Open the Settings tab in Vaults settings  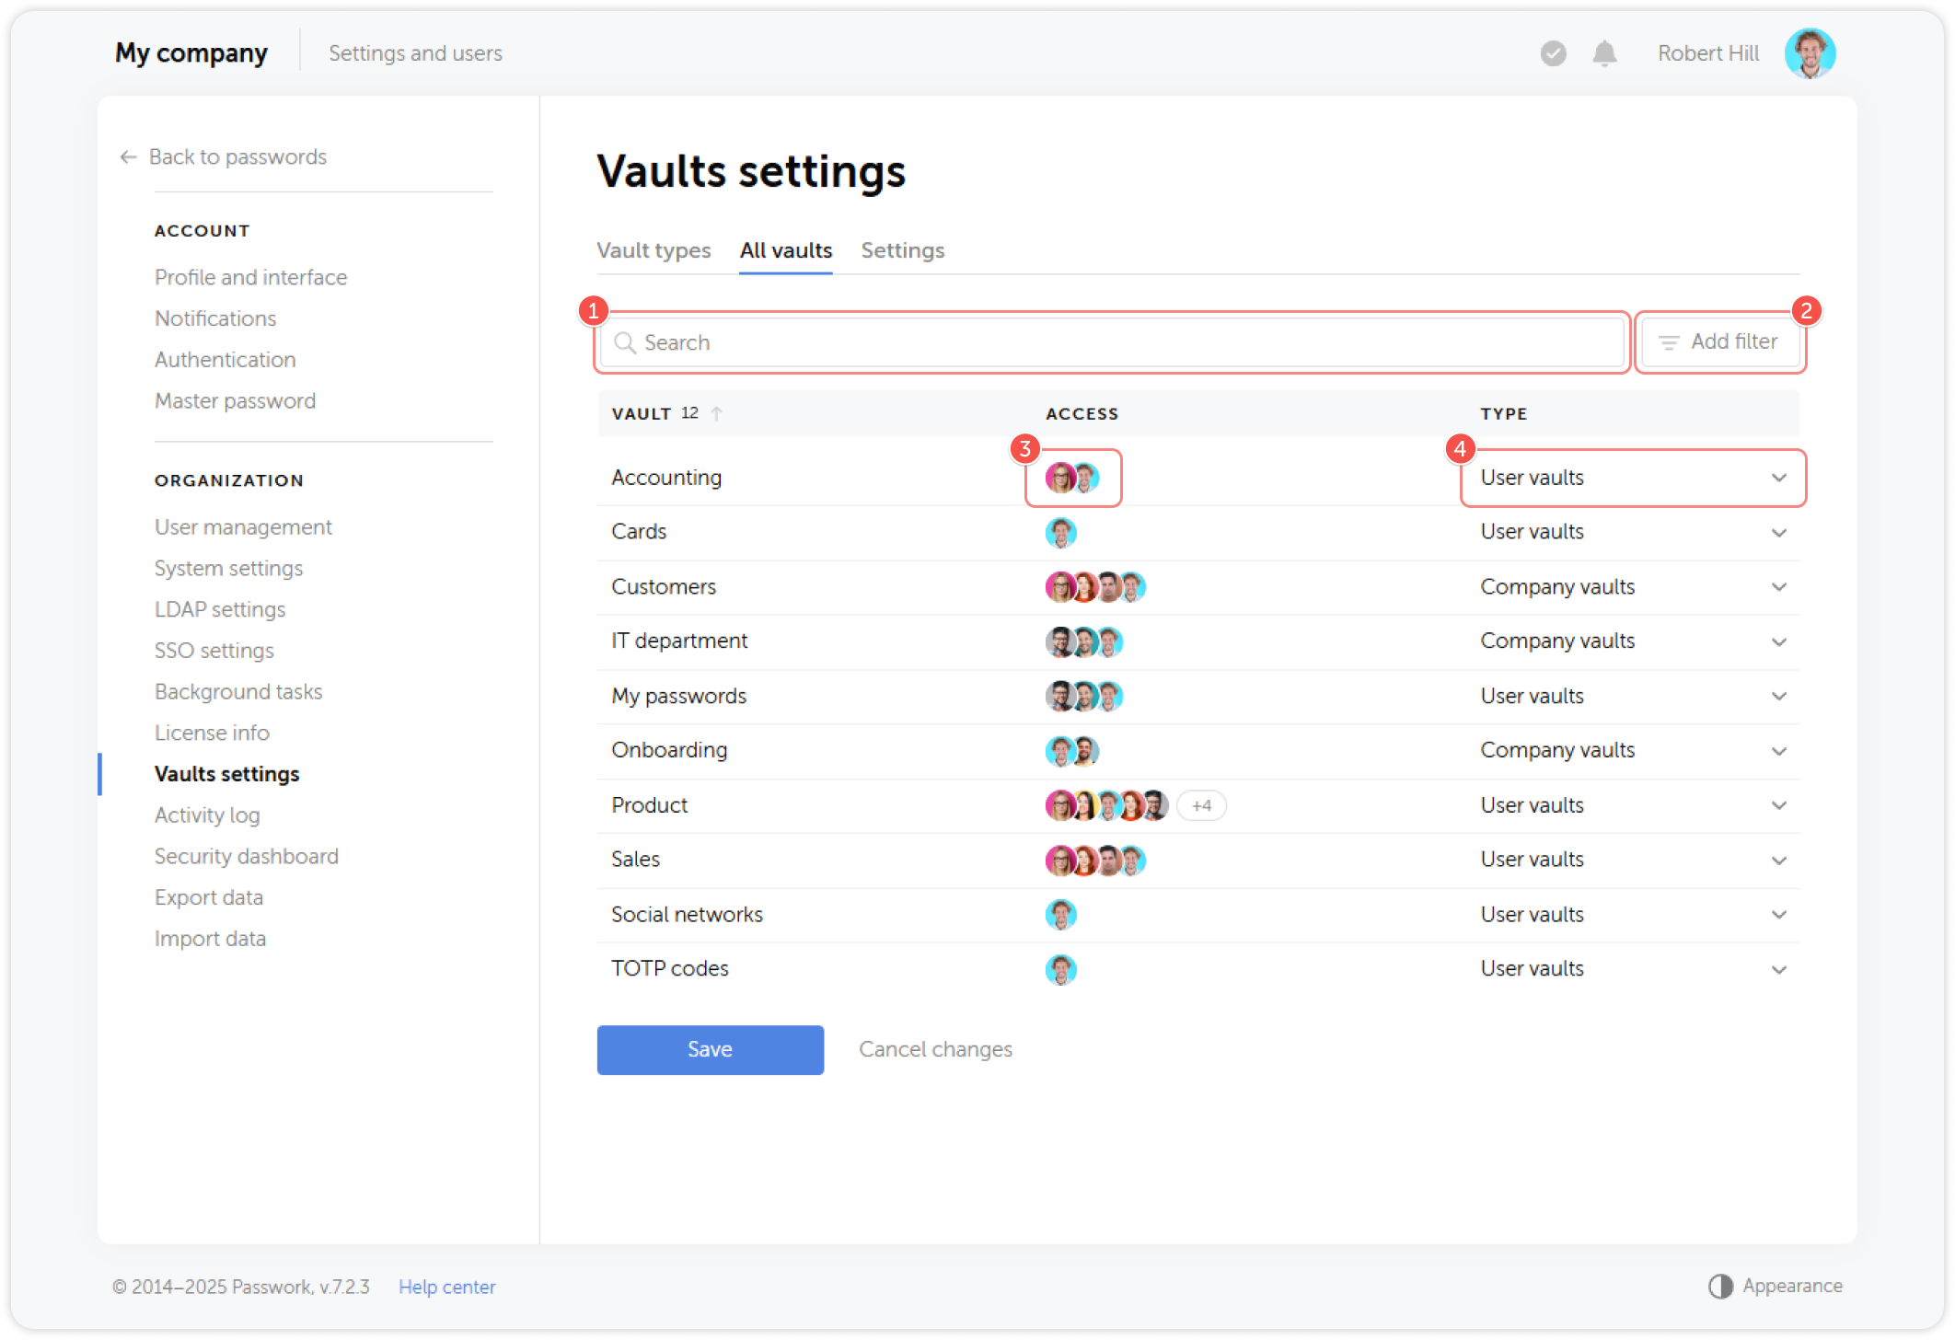(902, 250)
